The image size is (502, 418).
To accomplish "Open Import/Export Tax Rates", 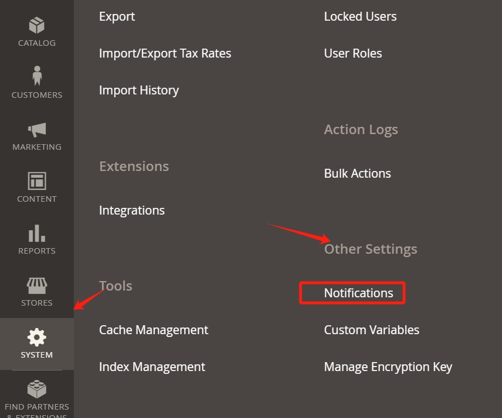I will (165, 54).
